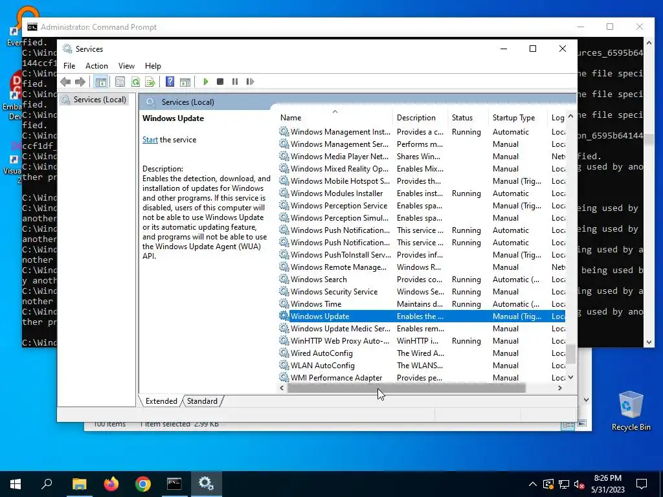Click the gear icon of Windows Search row
The image size is (663, 497).
coord(284,280)
